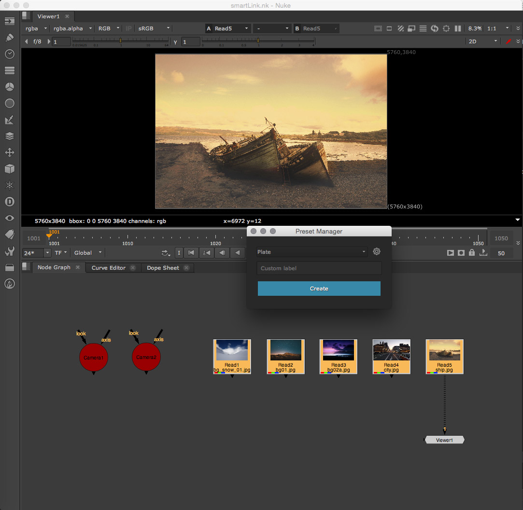
Task: Open the Time nodes clock icon
Action: tap(9, 54)
